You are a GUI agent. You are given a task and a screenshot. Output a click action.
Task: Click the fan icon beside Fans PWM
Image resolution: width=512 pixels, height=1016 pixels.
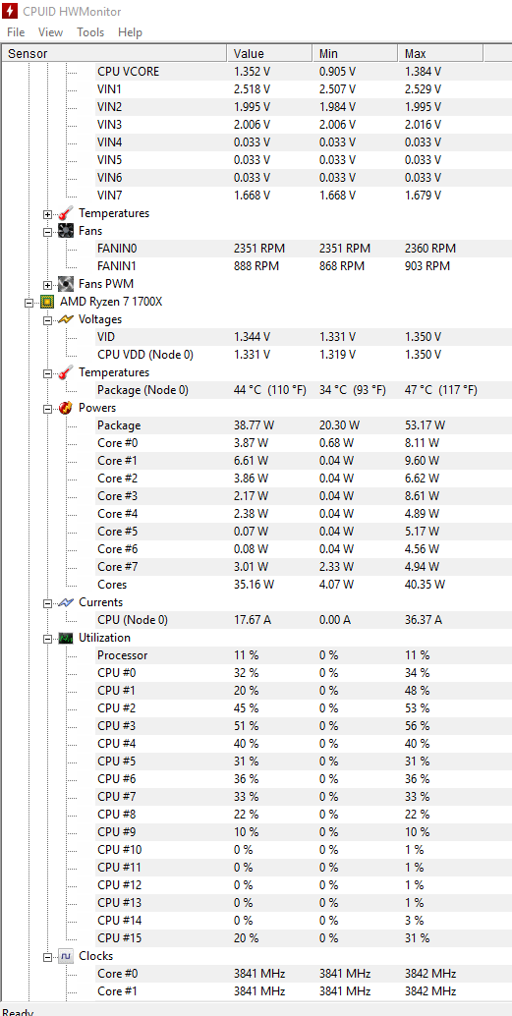pyautogui.click(x=66, y=283)
